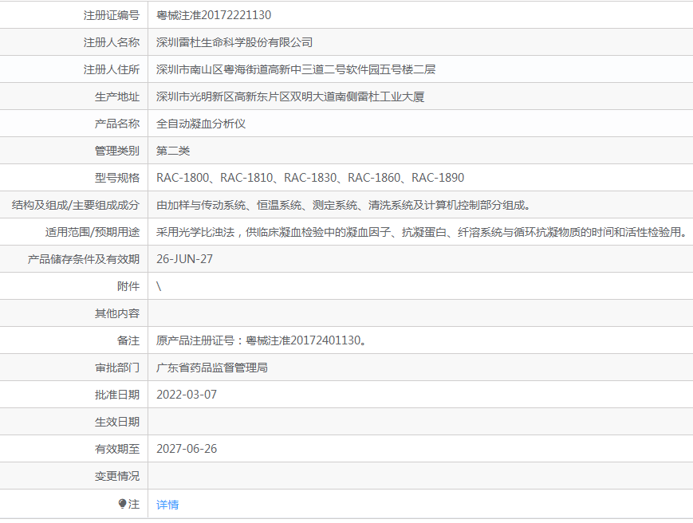Click the 产品名称 label
This screenshot has height=523, width=693.
[x=117, y=124]
